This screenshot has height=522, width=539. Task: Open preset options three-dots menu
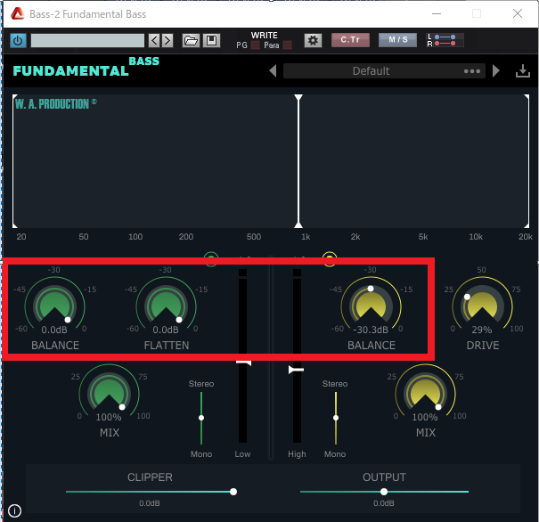point(472,71)
